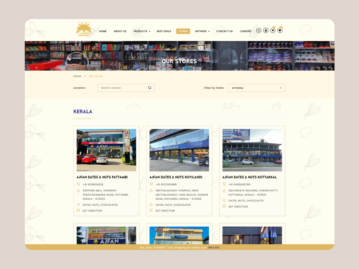
Task: Click the location pin icon on the Pattambi card
Action: pyautogui.click(x=78, y=191)
